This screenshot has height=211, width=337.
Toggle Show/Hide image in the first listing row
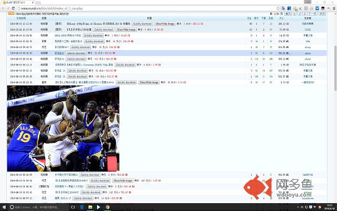pyautogui.click(x=165, y=24)
